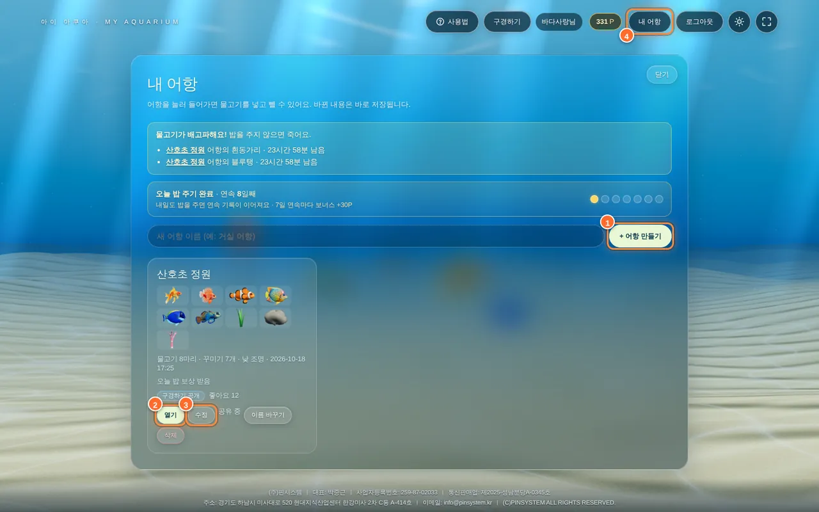This screenshot has height=512, width=819.
Task: Toggle the sun lighting mode icon
Action: (739, 22)
